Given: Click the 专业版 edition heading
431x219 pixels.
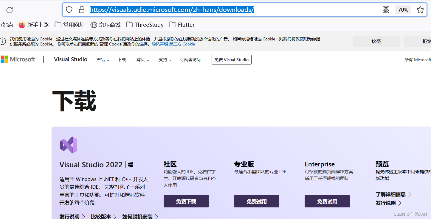Looking at the screenshot, I should pyautogui.click(x=244, y=164).
